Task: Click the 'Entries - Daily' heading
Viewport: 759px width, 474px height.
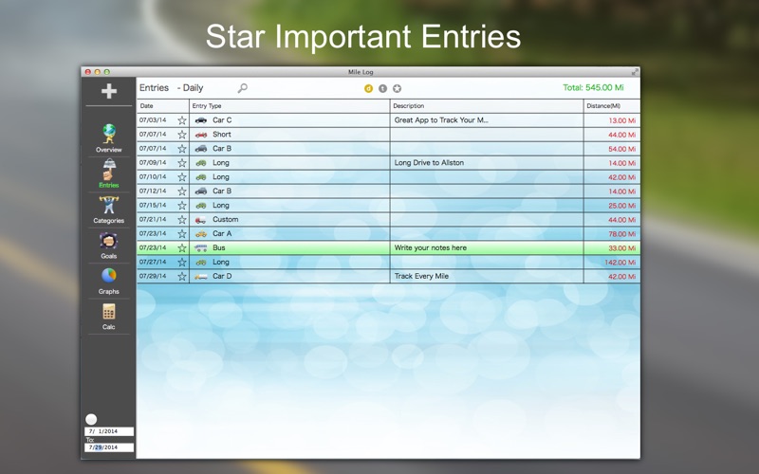Action: pos(172,88)
